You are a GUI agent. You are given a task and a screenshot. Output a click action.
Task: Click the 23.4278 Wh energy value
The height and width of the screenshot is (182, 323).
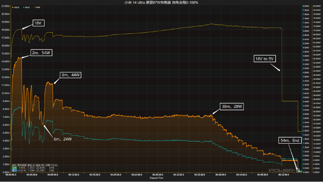click(40, 168)
